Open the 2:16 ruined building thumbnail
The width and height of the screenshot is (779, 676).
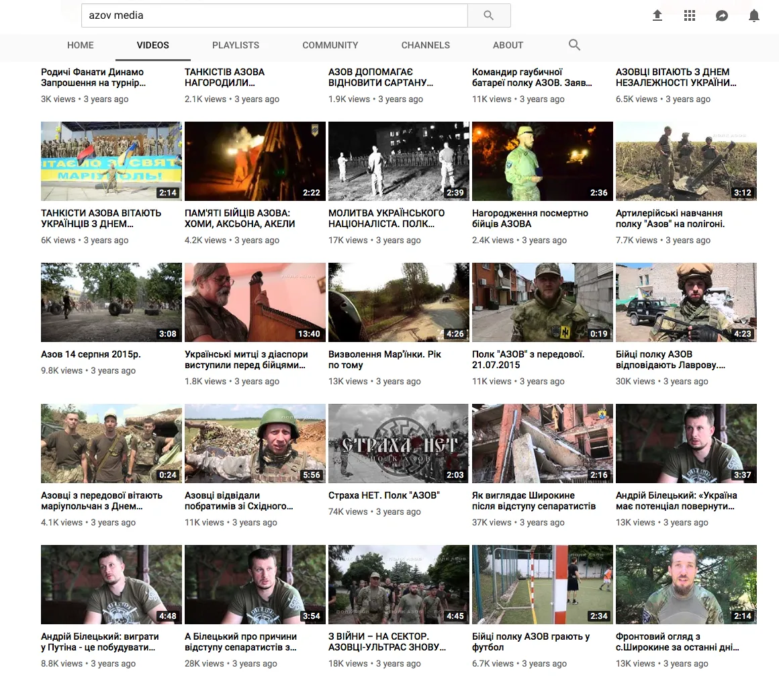542,443
